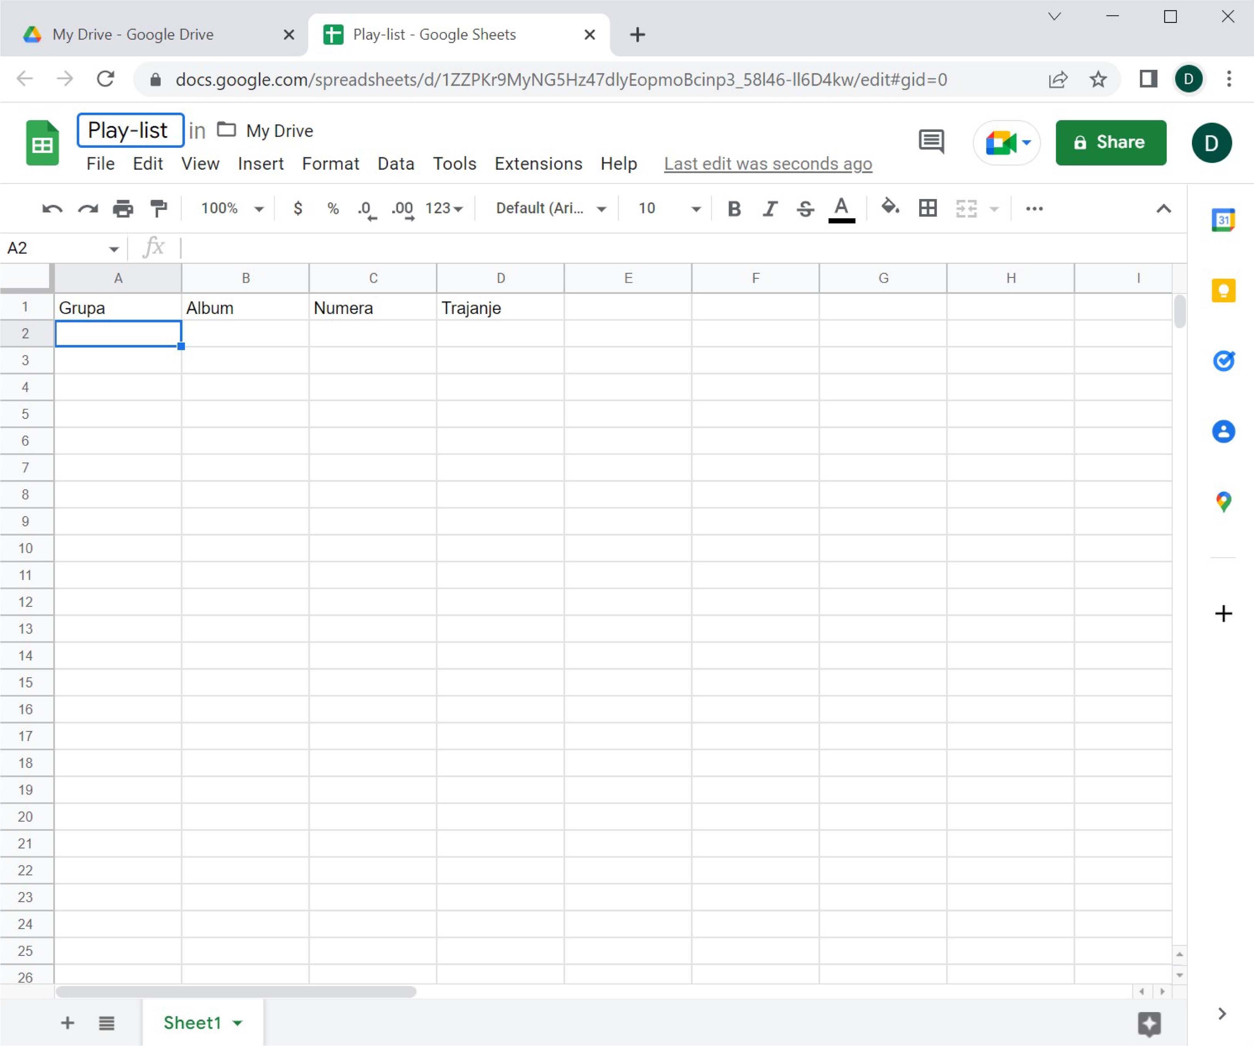The image size is (1254, 1046).
Task: Click the Explore button at bottom right
Action: coord(1149,1024)
